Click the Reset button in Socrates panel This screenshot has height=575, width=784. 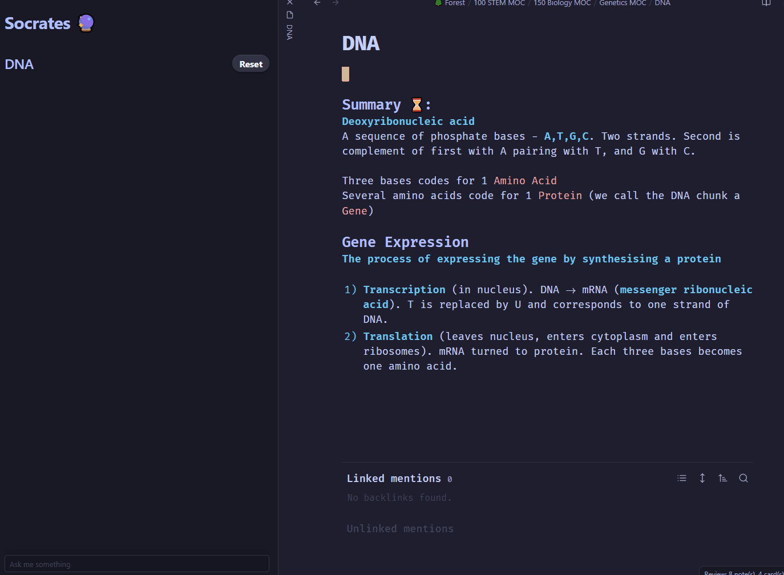pos(250,64)
